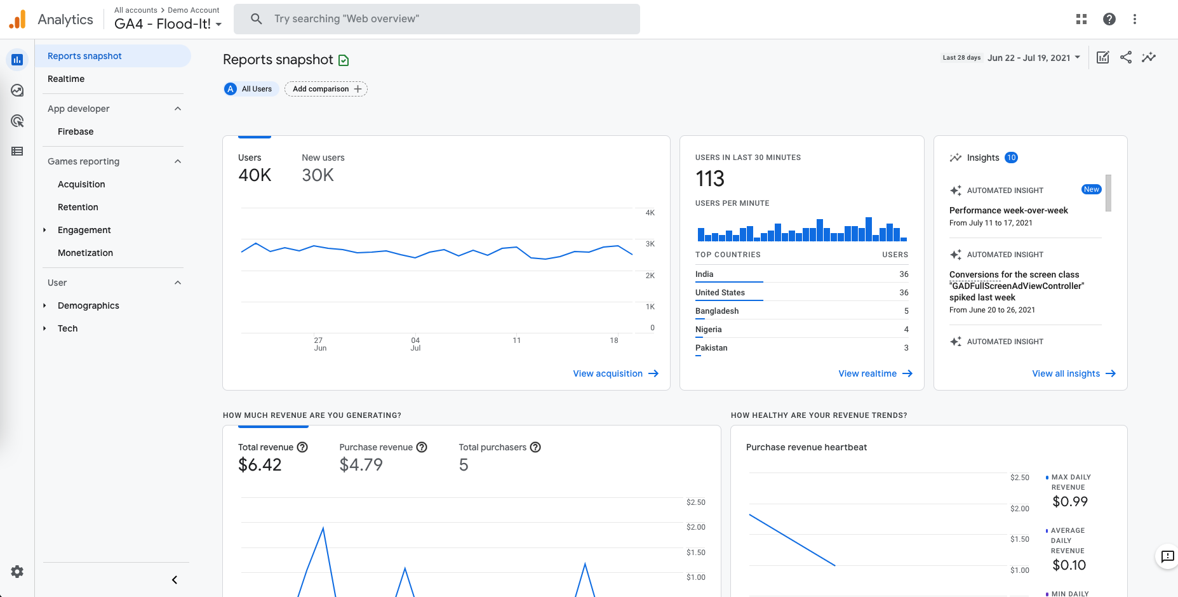
Task: Collapse the App developer section
Action: pos(178,109)
